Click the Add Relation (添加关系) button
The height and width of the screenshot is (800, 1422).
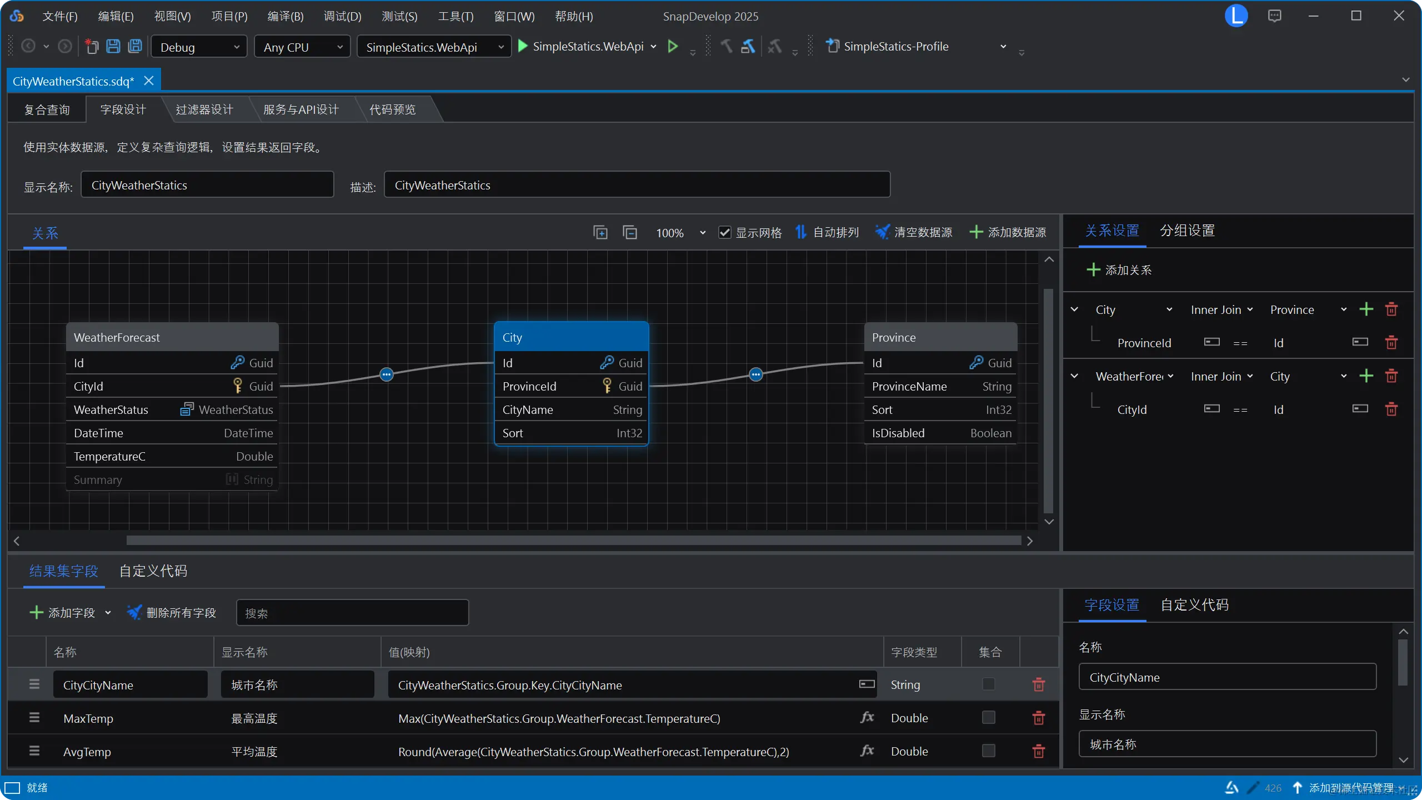click(1119, 270)
